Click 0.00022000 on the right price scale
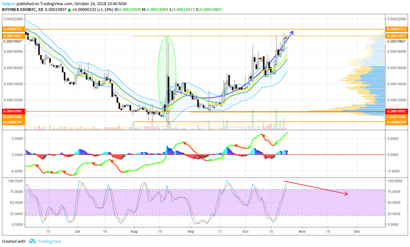The height and width of the screenshot is (247, 410). [396, 19]
